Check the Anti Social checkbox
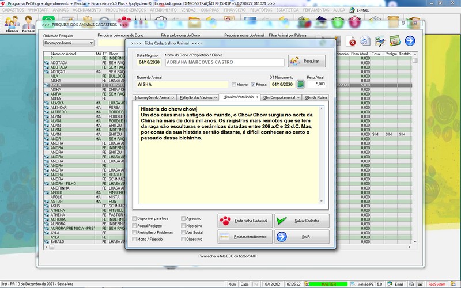This screenshot has width=461, height=288. click(183, 233)
